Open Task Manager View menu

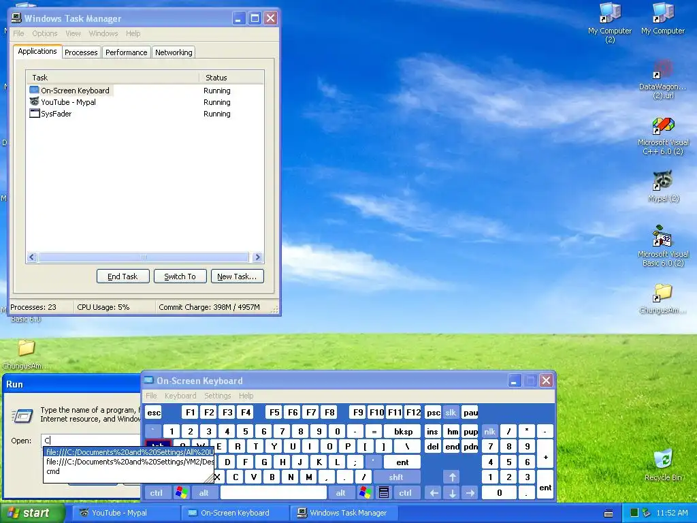73,33
